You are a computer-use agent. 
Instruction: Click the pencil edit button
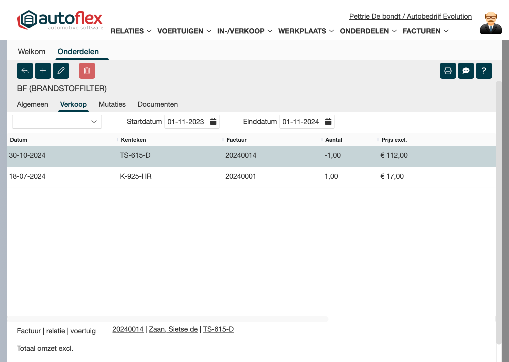coord(61,71)
